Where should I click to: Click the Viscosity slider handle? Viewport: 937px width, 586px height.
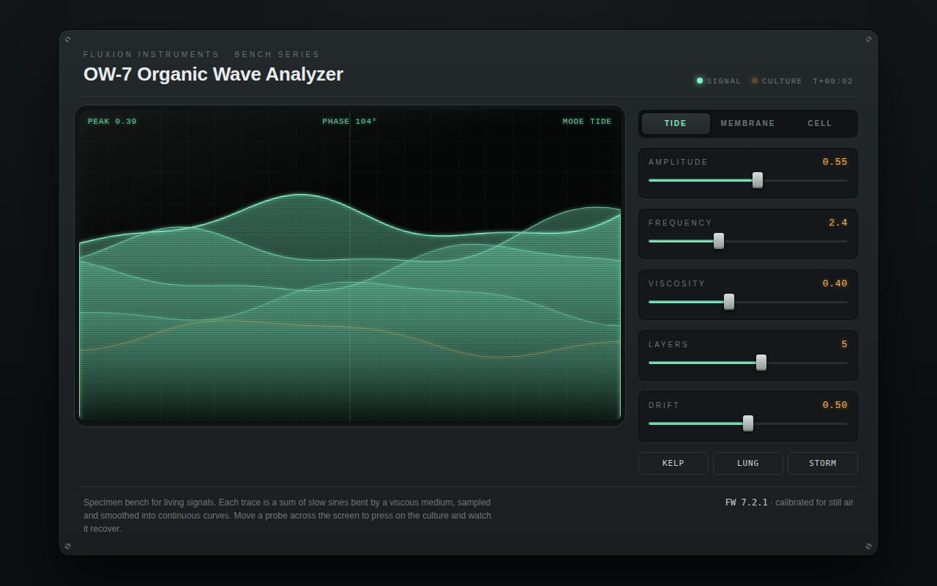pos(729,302)
